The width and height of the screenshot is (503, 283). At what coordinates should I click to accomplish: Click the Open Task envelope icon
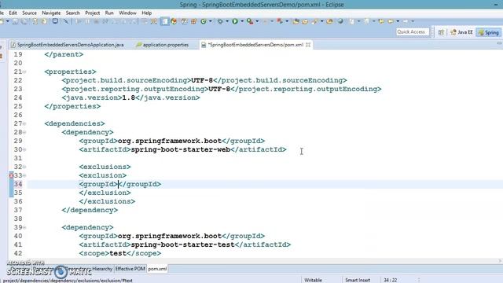[305, 21]
